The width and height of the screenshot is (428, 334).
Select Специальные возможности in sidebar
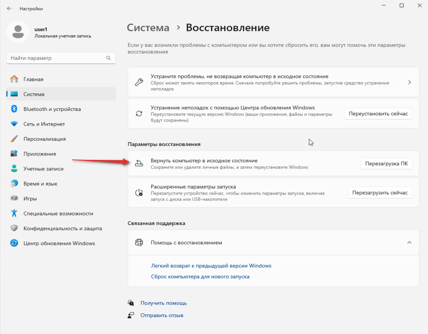[x=61, y=213]
